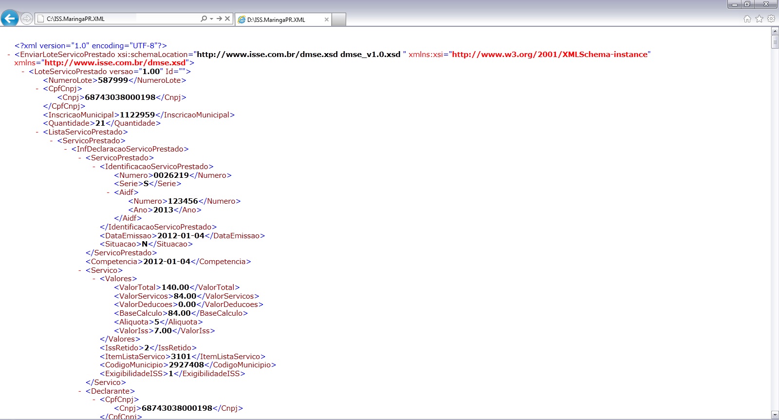Collapse the first CpfCnpj node under LoteServicoPrestado
779x420 pixels.
pyautogui.click(x=37, y=89)
